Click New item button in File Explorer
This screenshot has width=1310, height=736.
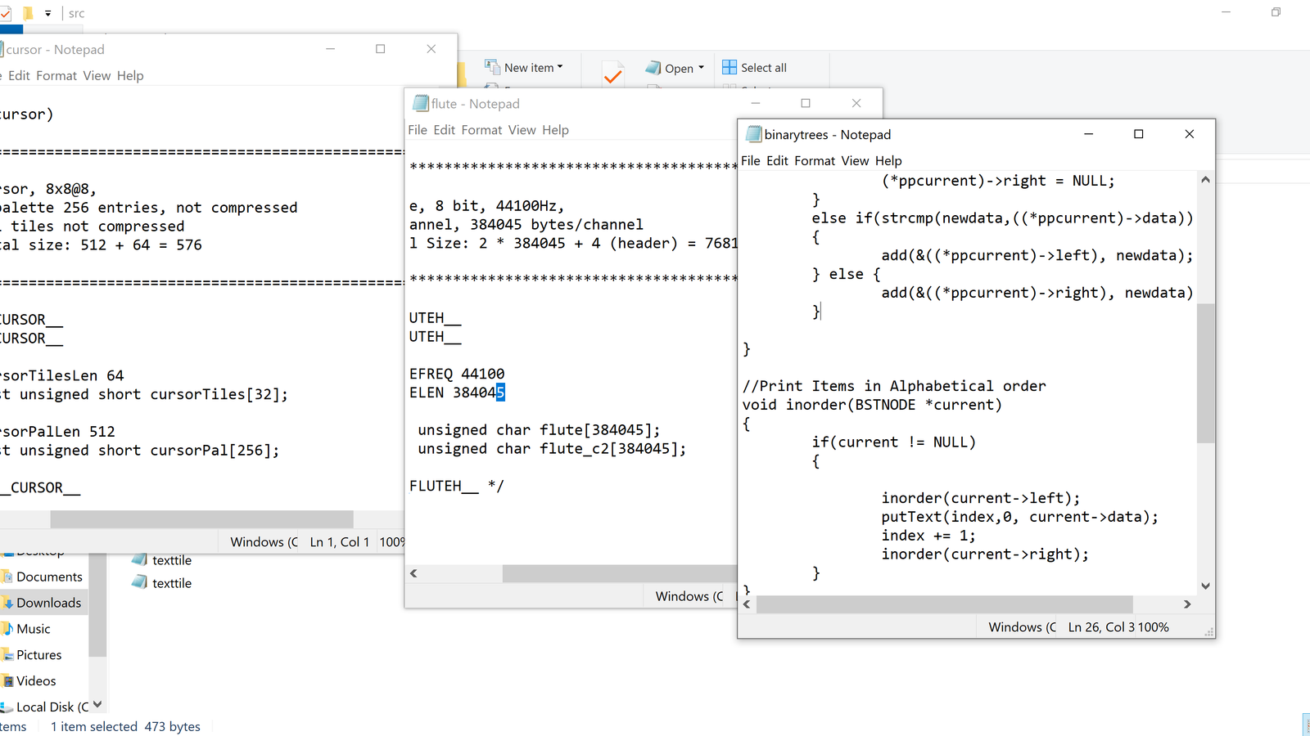coord(524,68)
